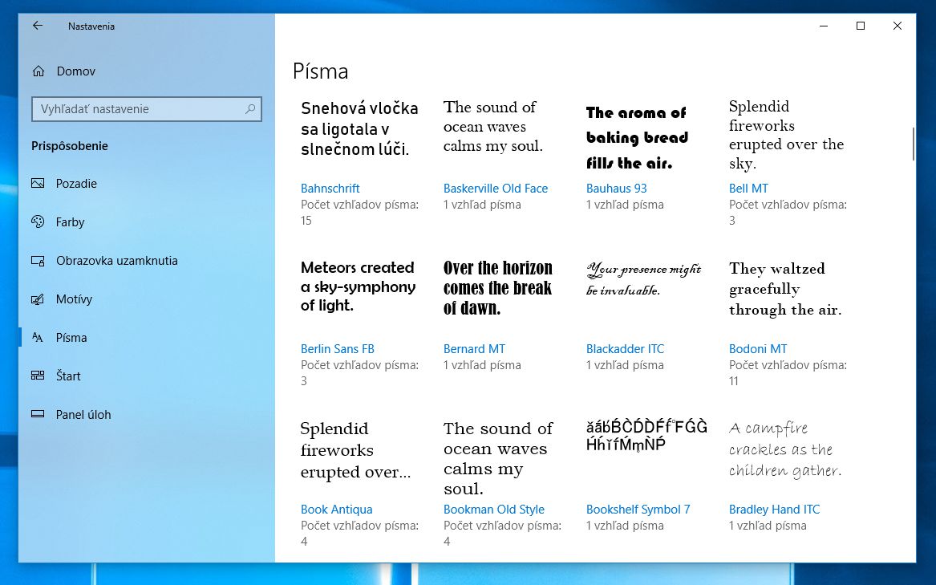Open Bookman Old Style font
The image size is (936, 585).
(494, 509)
